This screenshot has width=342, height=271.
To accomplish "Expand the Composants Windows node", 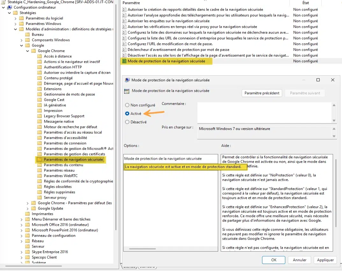I will pyautogui.click(x=21, y=40).
